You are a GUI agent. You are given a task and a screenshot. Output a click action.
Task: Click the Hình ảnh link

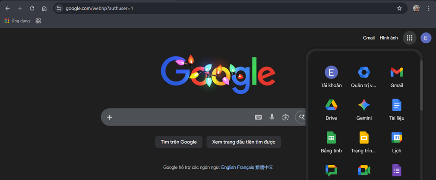(x=389, y=38)
